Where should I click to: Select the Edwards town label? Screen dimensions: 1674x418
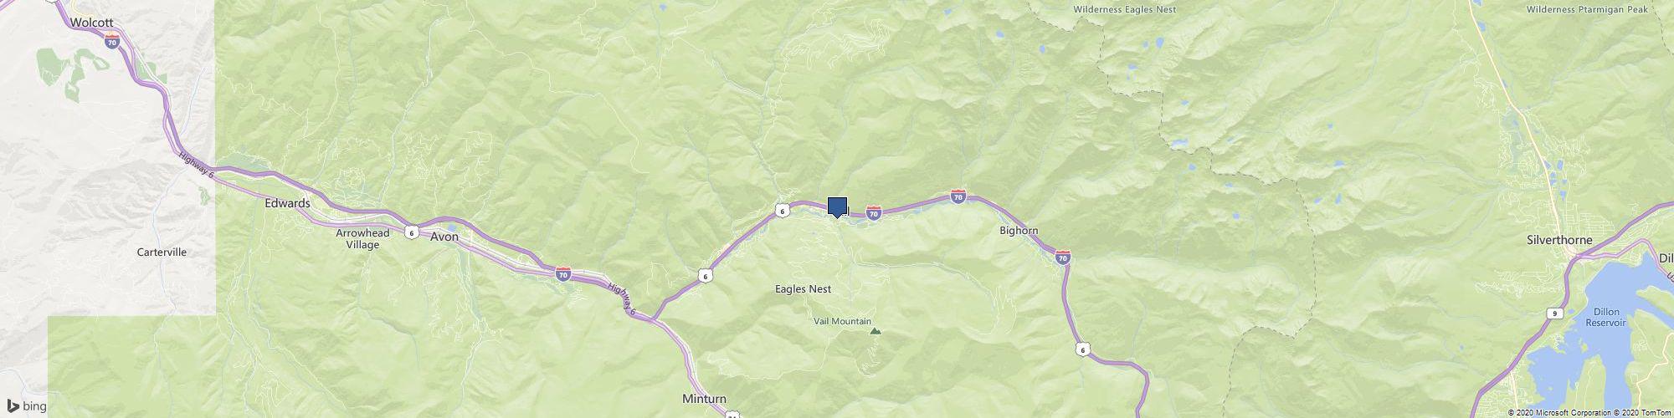(x=287, y=203)
